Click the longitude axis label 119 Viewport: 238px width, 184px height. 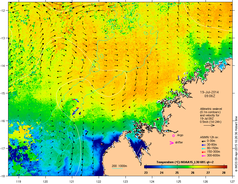[x=19, y=181]
